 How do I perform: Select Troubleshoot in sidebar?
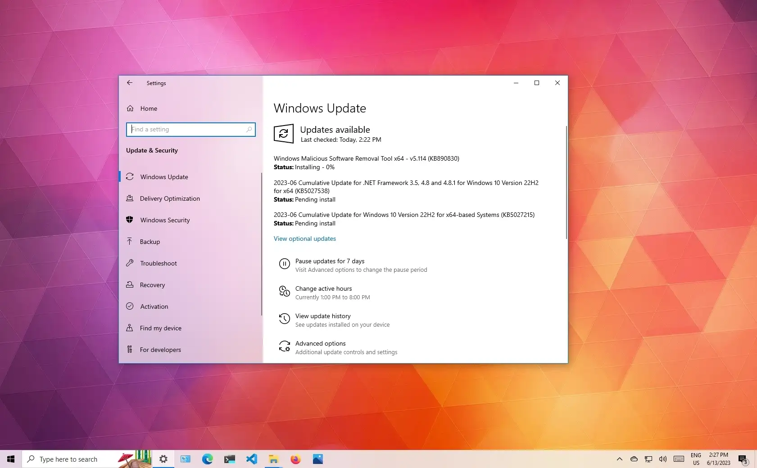pyautogui.click(x=190, y=263)
